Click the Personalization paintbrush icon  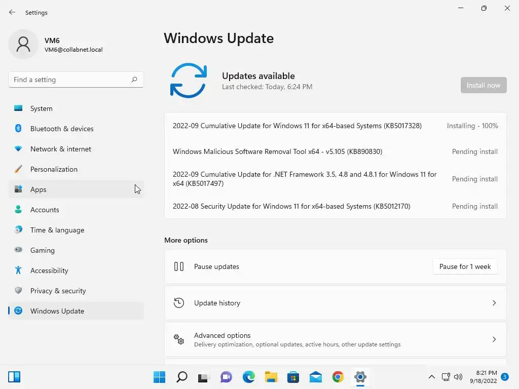[18, 169]
